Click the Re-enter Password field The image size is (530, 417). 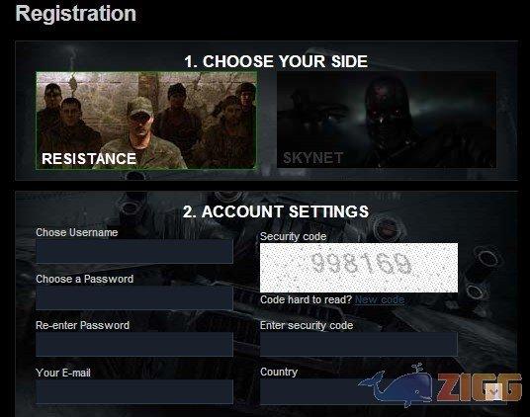(x=134, y=345)
